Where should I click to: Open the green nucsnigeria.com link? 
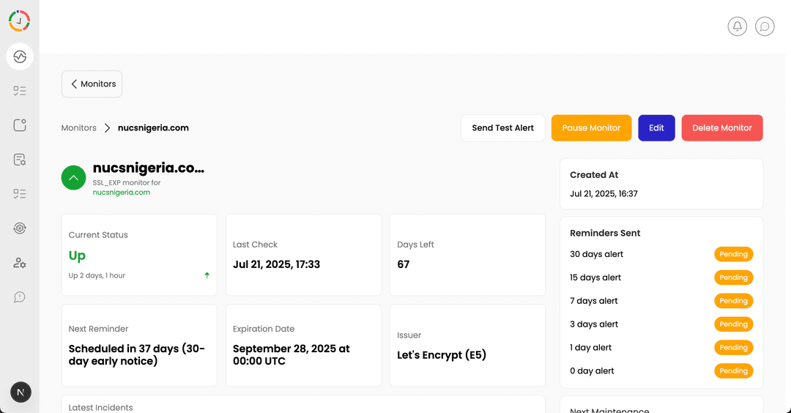tap(122, 192)
